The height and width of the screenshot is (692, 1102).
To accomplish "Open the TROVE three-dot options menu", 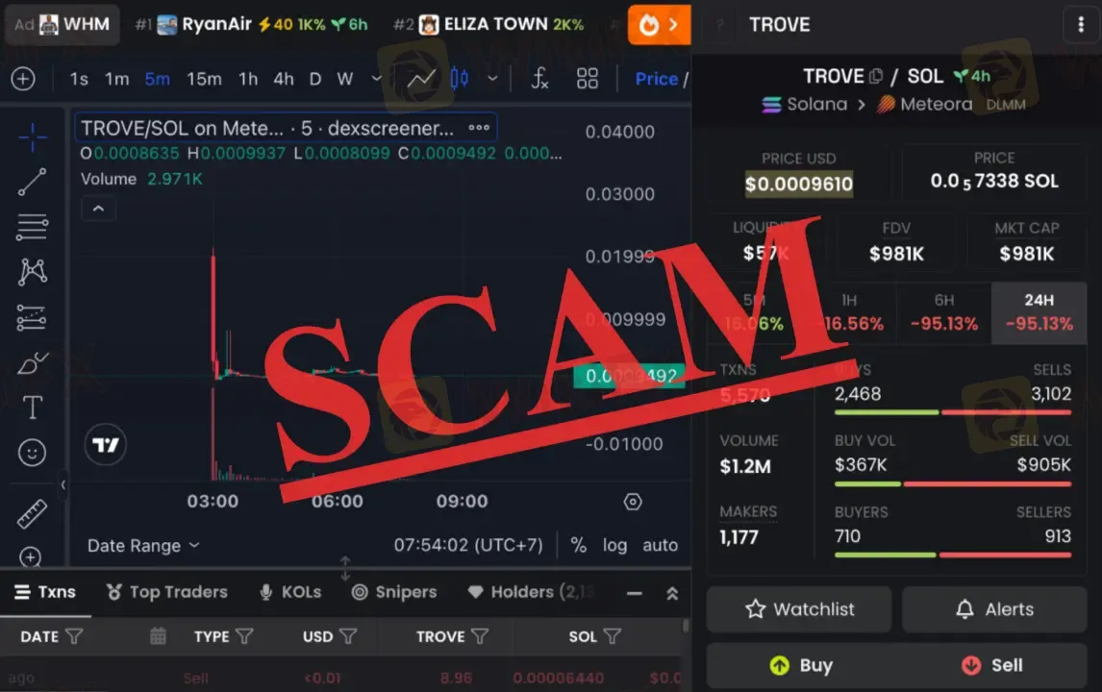I will [x=1081, y=25].
